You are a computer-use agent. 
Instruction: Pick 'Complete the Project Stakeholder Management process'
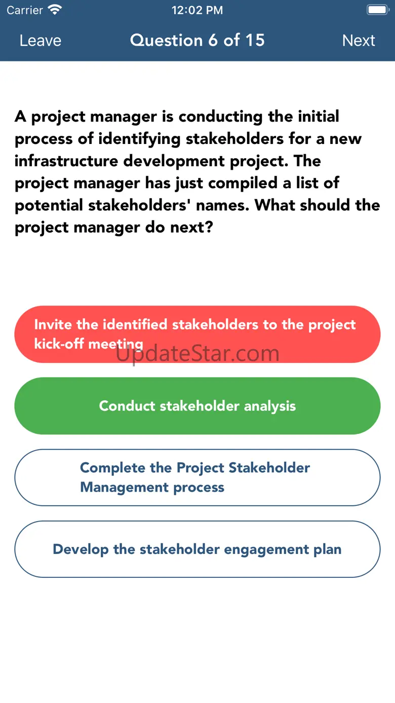pos(197,477)
